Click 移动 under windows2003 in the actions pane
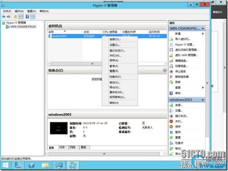Screen dimensions: 228x171 click(178, 148)
